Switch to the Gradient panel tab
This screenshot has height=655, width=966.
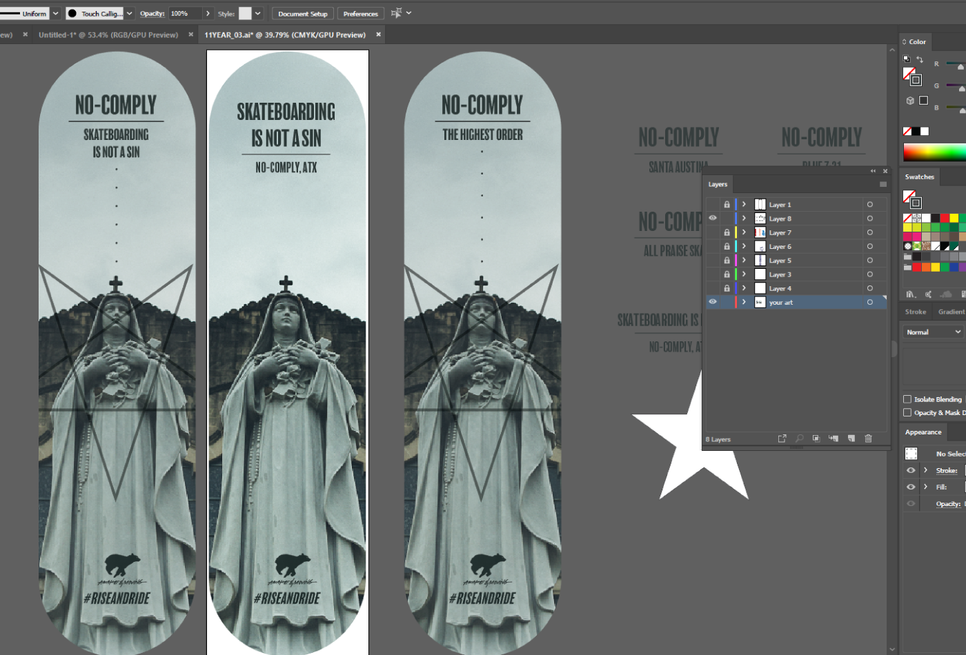[951, 312]
